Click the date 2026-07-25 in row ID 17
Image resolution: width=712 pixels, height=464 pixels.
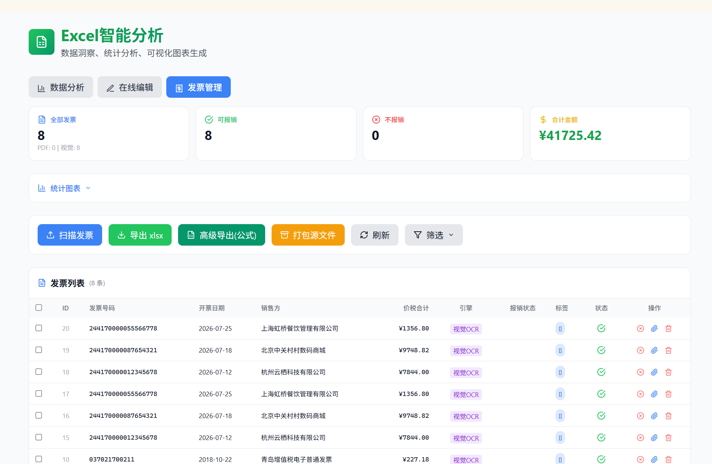pyautogui.click(x=215, y=394)
